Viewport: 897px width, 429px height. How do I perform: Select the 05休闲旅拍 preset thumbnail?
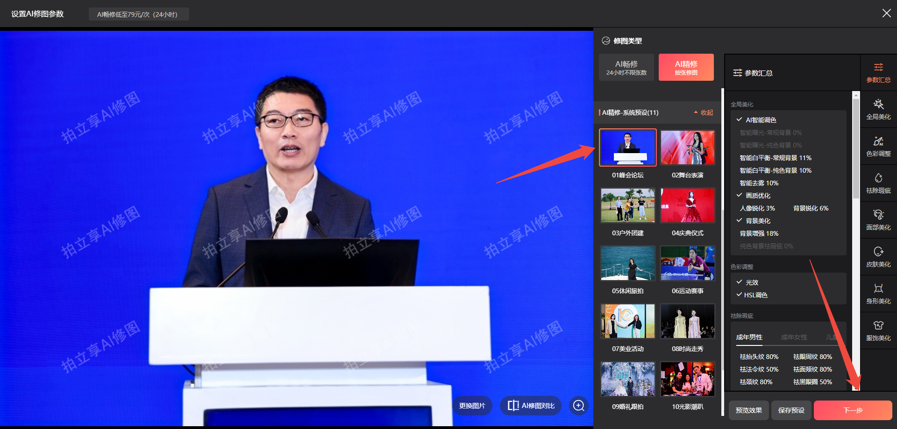(x=627, y=263)
